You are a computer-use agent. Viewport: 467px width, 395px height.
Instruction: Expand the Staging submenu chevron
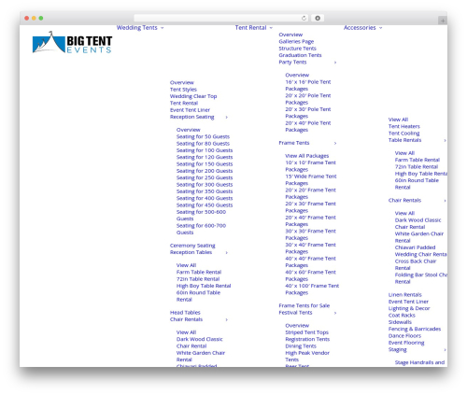pyautogui.click(x=445, y=350)
